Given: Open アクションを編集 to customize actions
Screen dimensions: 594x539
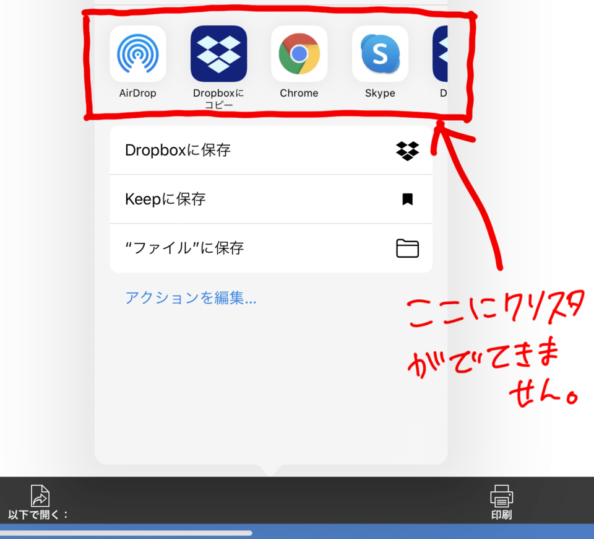Looking at the screenshot, I should coord(191,299).
